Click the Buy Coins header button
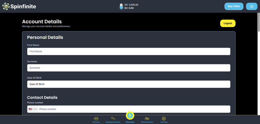Screen dimensions: 260x124 tap(234, 6)
